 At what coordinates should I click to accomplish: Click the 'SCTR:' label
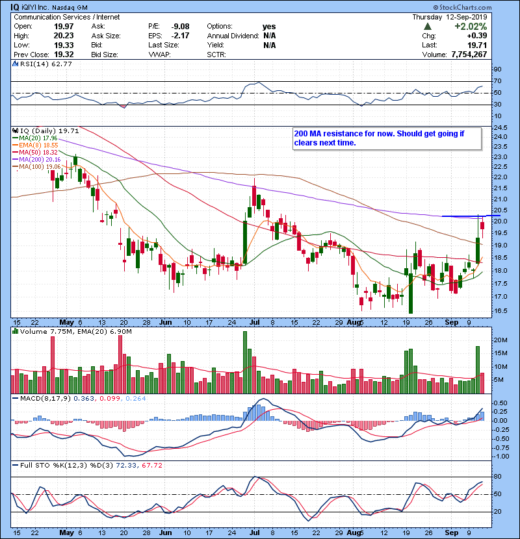216,55
